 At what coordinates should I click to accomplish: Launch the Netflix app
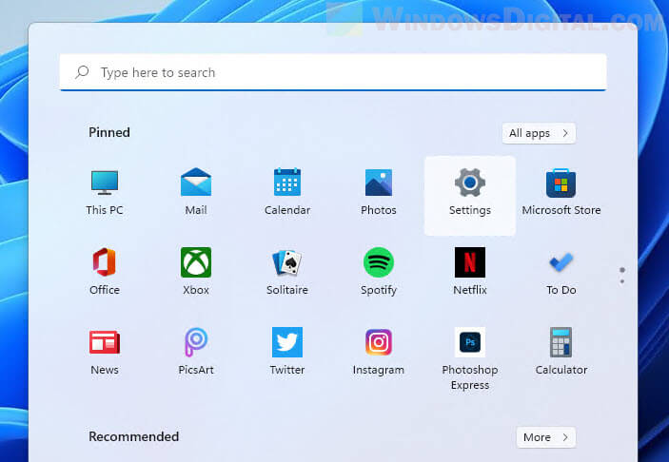(470, 271)
